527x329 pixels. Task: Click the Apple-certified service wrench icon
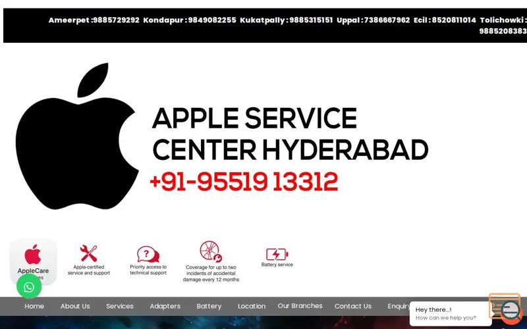point(89,253)
